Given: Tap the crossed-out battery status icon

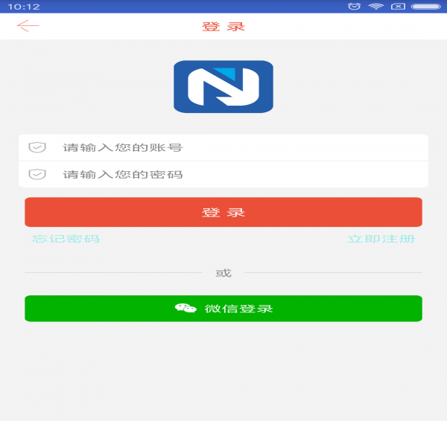Looking at the screenshot, I should 398,6.
